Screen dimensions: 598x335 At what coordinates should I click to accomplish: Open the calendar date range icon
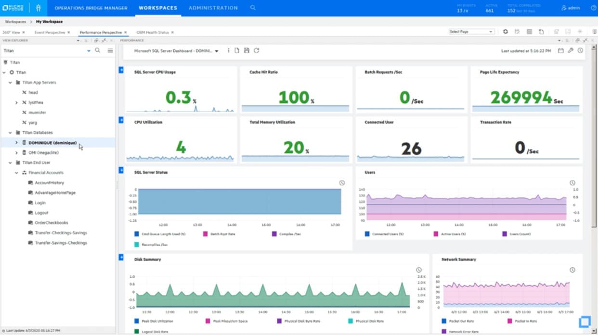click(560, 50)
